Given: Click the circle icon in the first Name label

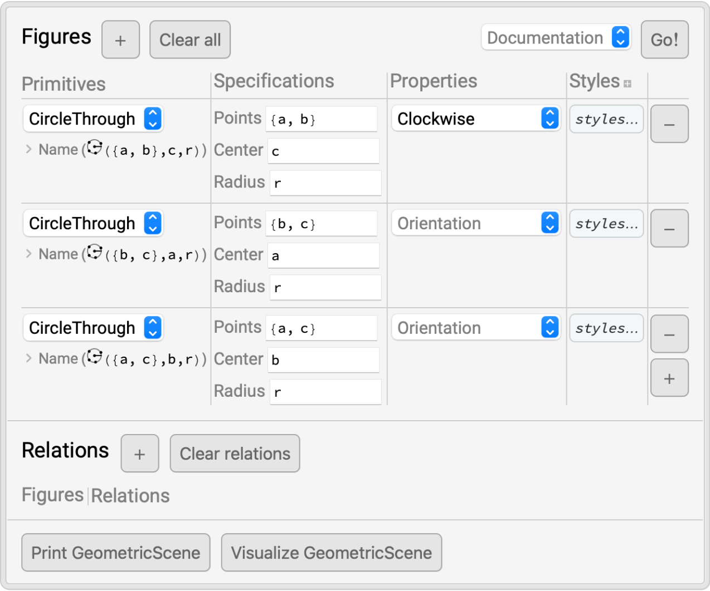Looking at the screenshot, I should pyautogui.click(x=95, y=147).
